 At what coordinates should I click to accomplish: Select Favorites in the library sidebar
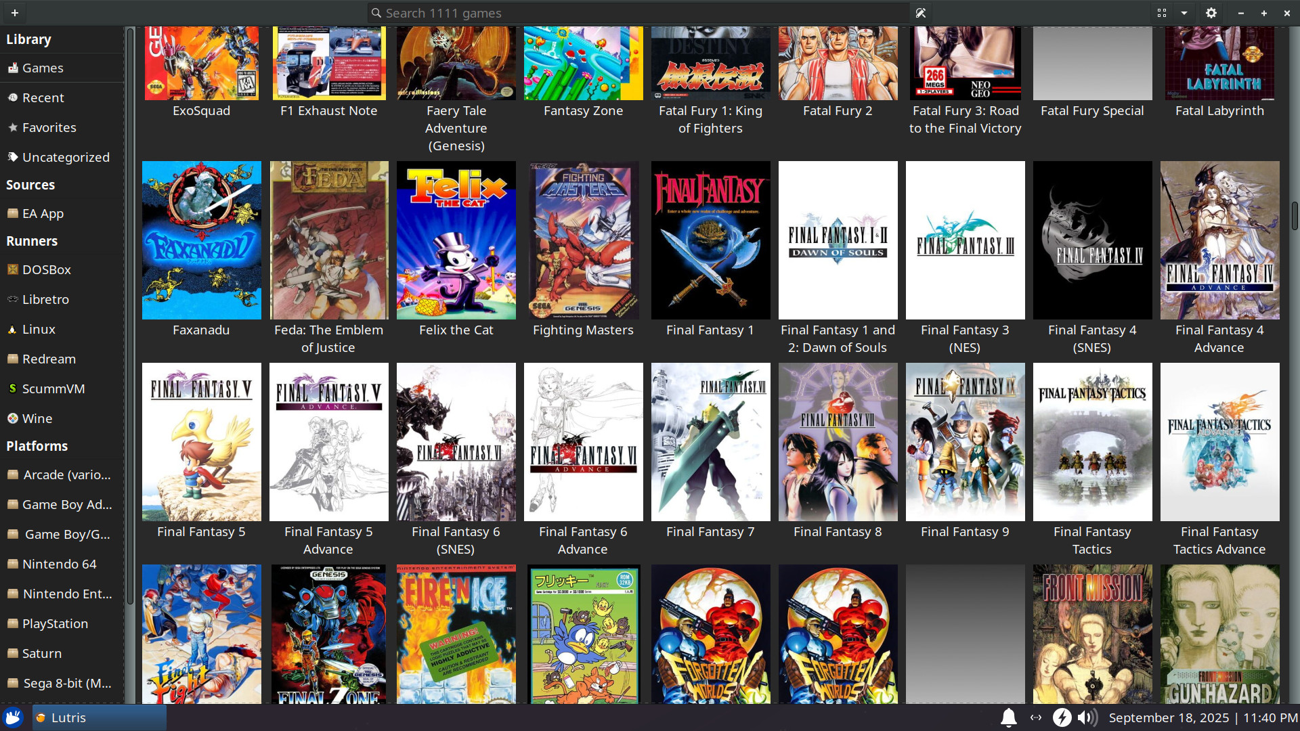[x=49, y=127]
